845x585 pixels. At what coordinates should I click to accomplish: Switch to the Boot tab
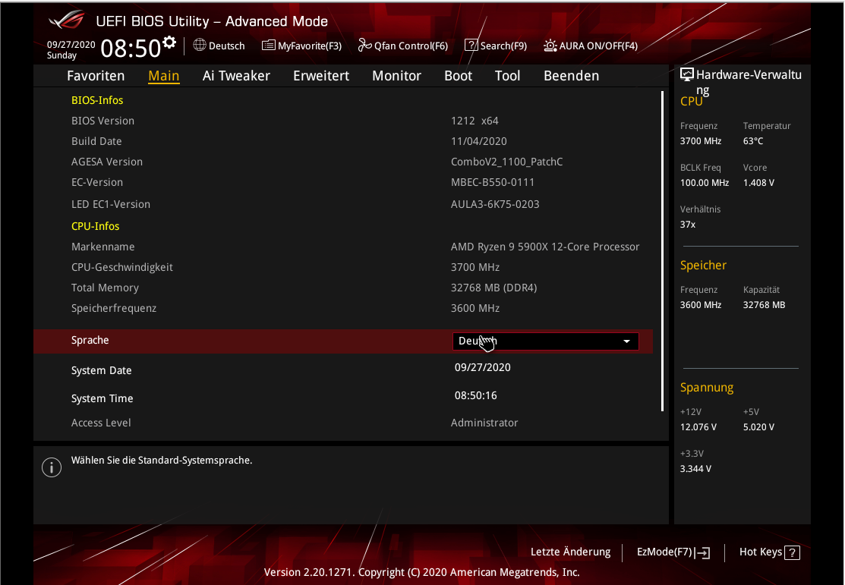pos(458,75)
